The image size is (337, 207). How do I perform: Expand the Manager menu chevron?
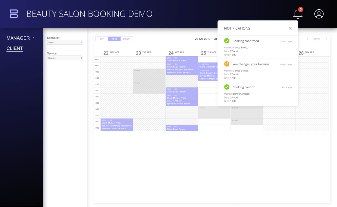34,38
